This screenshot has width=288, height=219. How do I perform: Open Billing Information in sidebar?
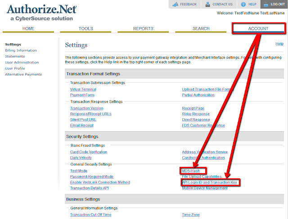tap(21, 50)
